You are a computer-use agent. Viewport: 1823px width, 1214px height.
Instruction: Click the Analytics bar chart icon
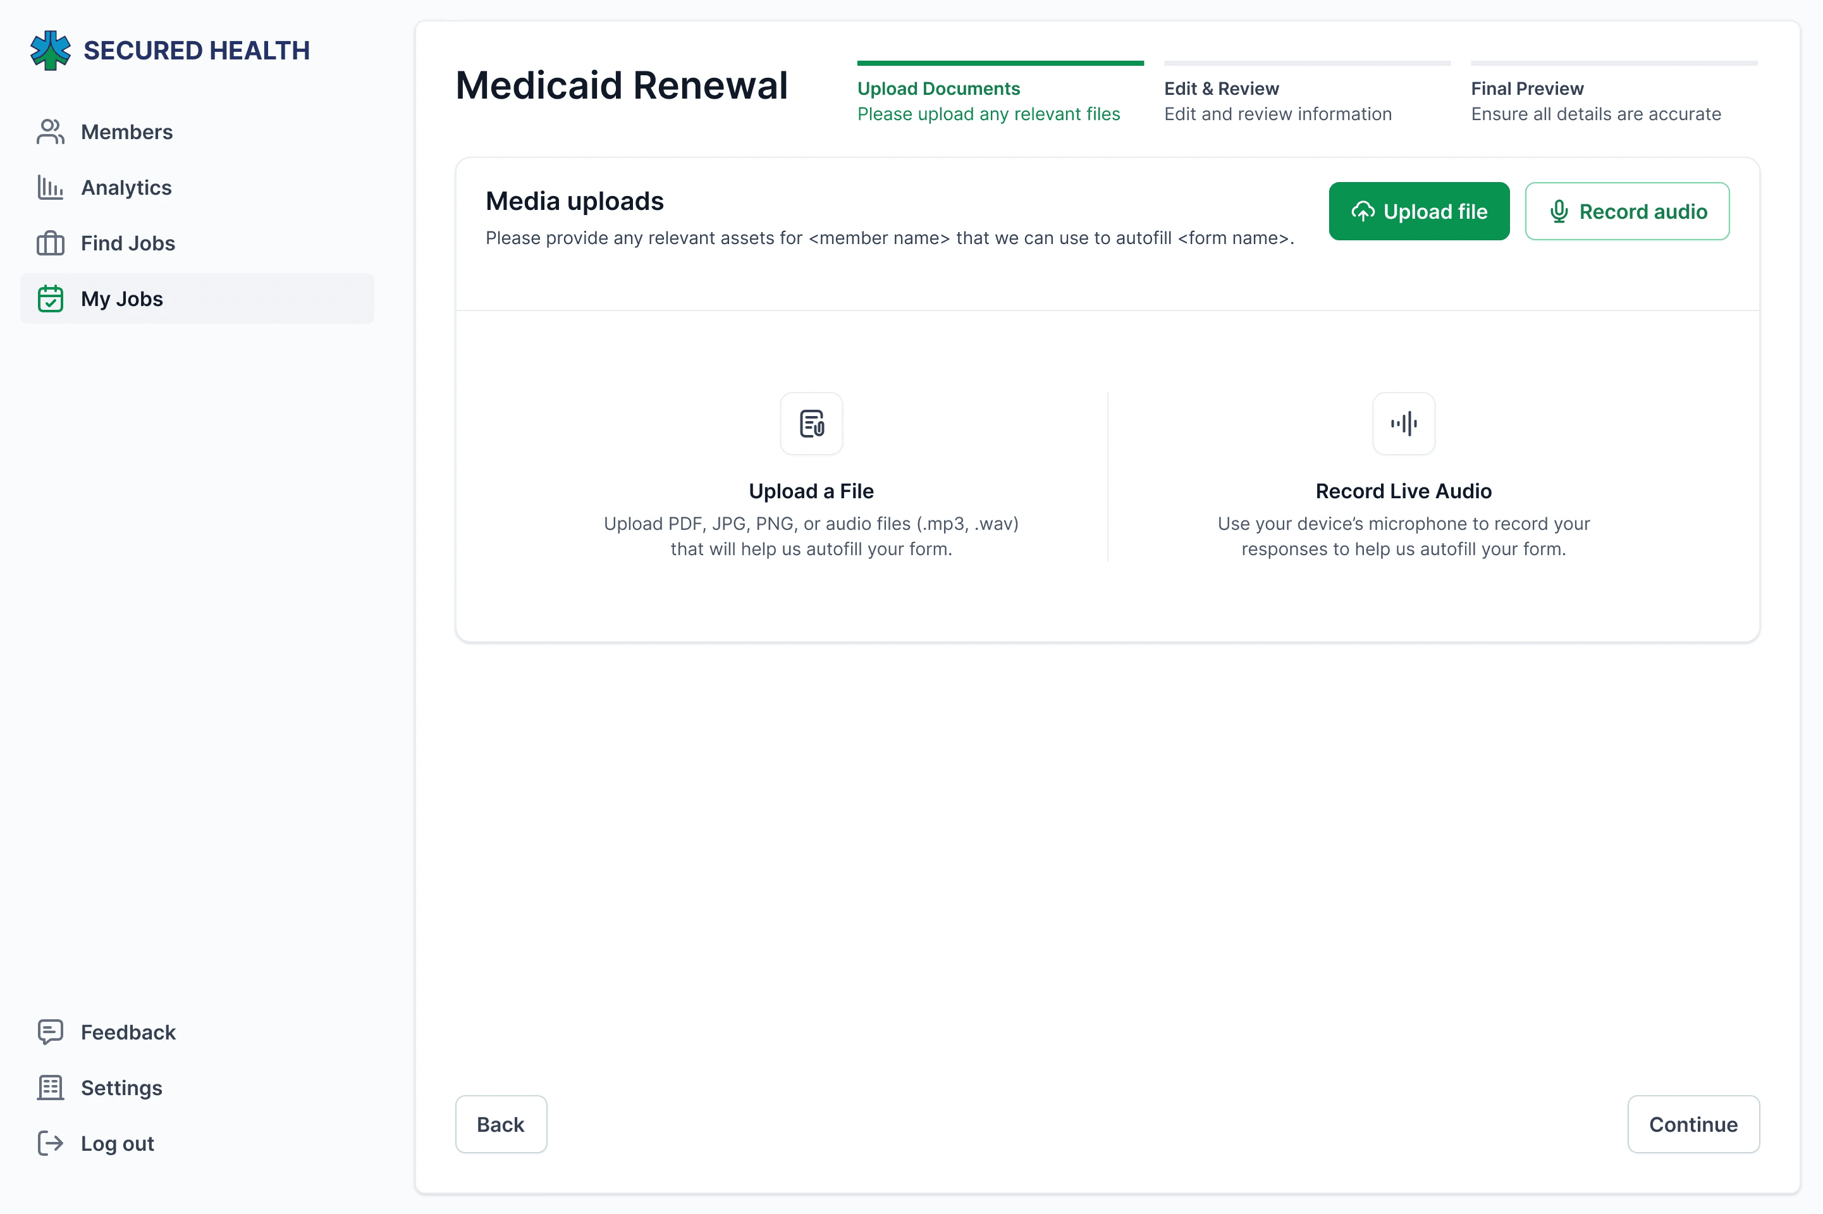click(x=51, y=187)
